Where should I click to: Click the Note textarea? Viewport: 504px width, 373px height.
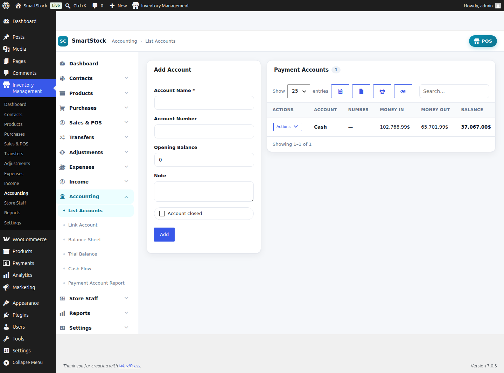pyautogui.click(x=204, y=192)
